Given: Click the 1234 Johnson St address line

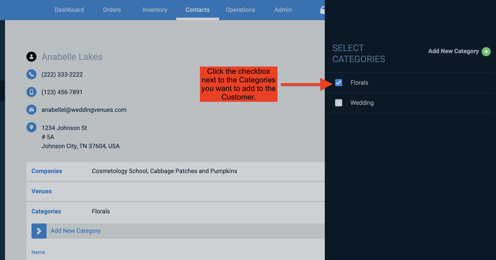Looking at the screenshot, I should (x=64, y=128).
